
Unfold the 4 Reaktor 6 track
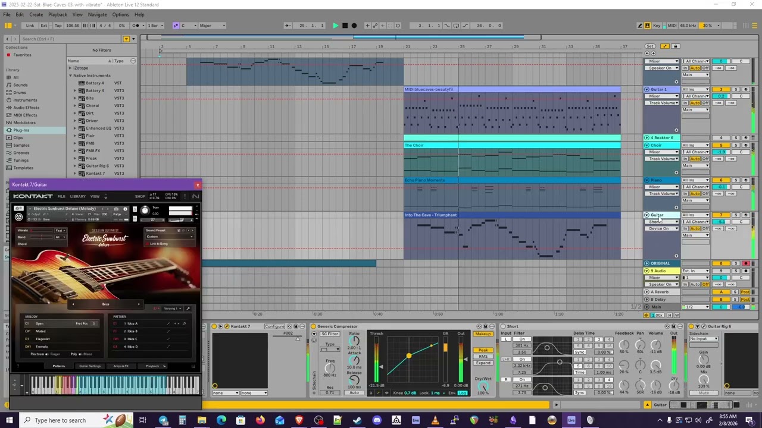(x=647, y=138)
